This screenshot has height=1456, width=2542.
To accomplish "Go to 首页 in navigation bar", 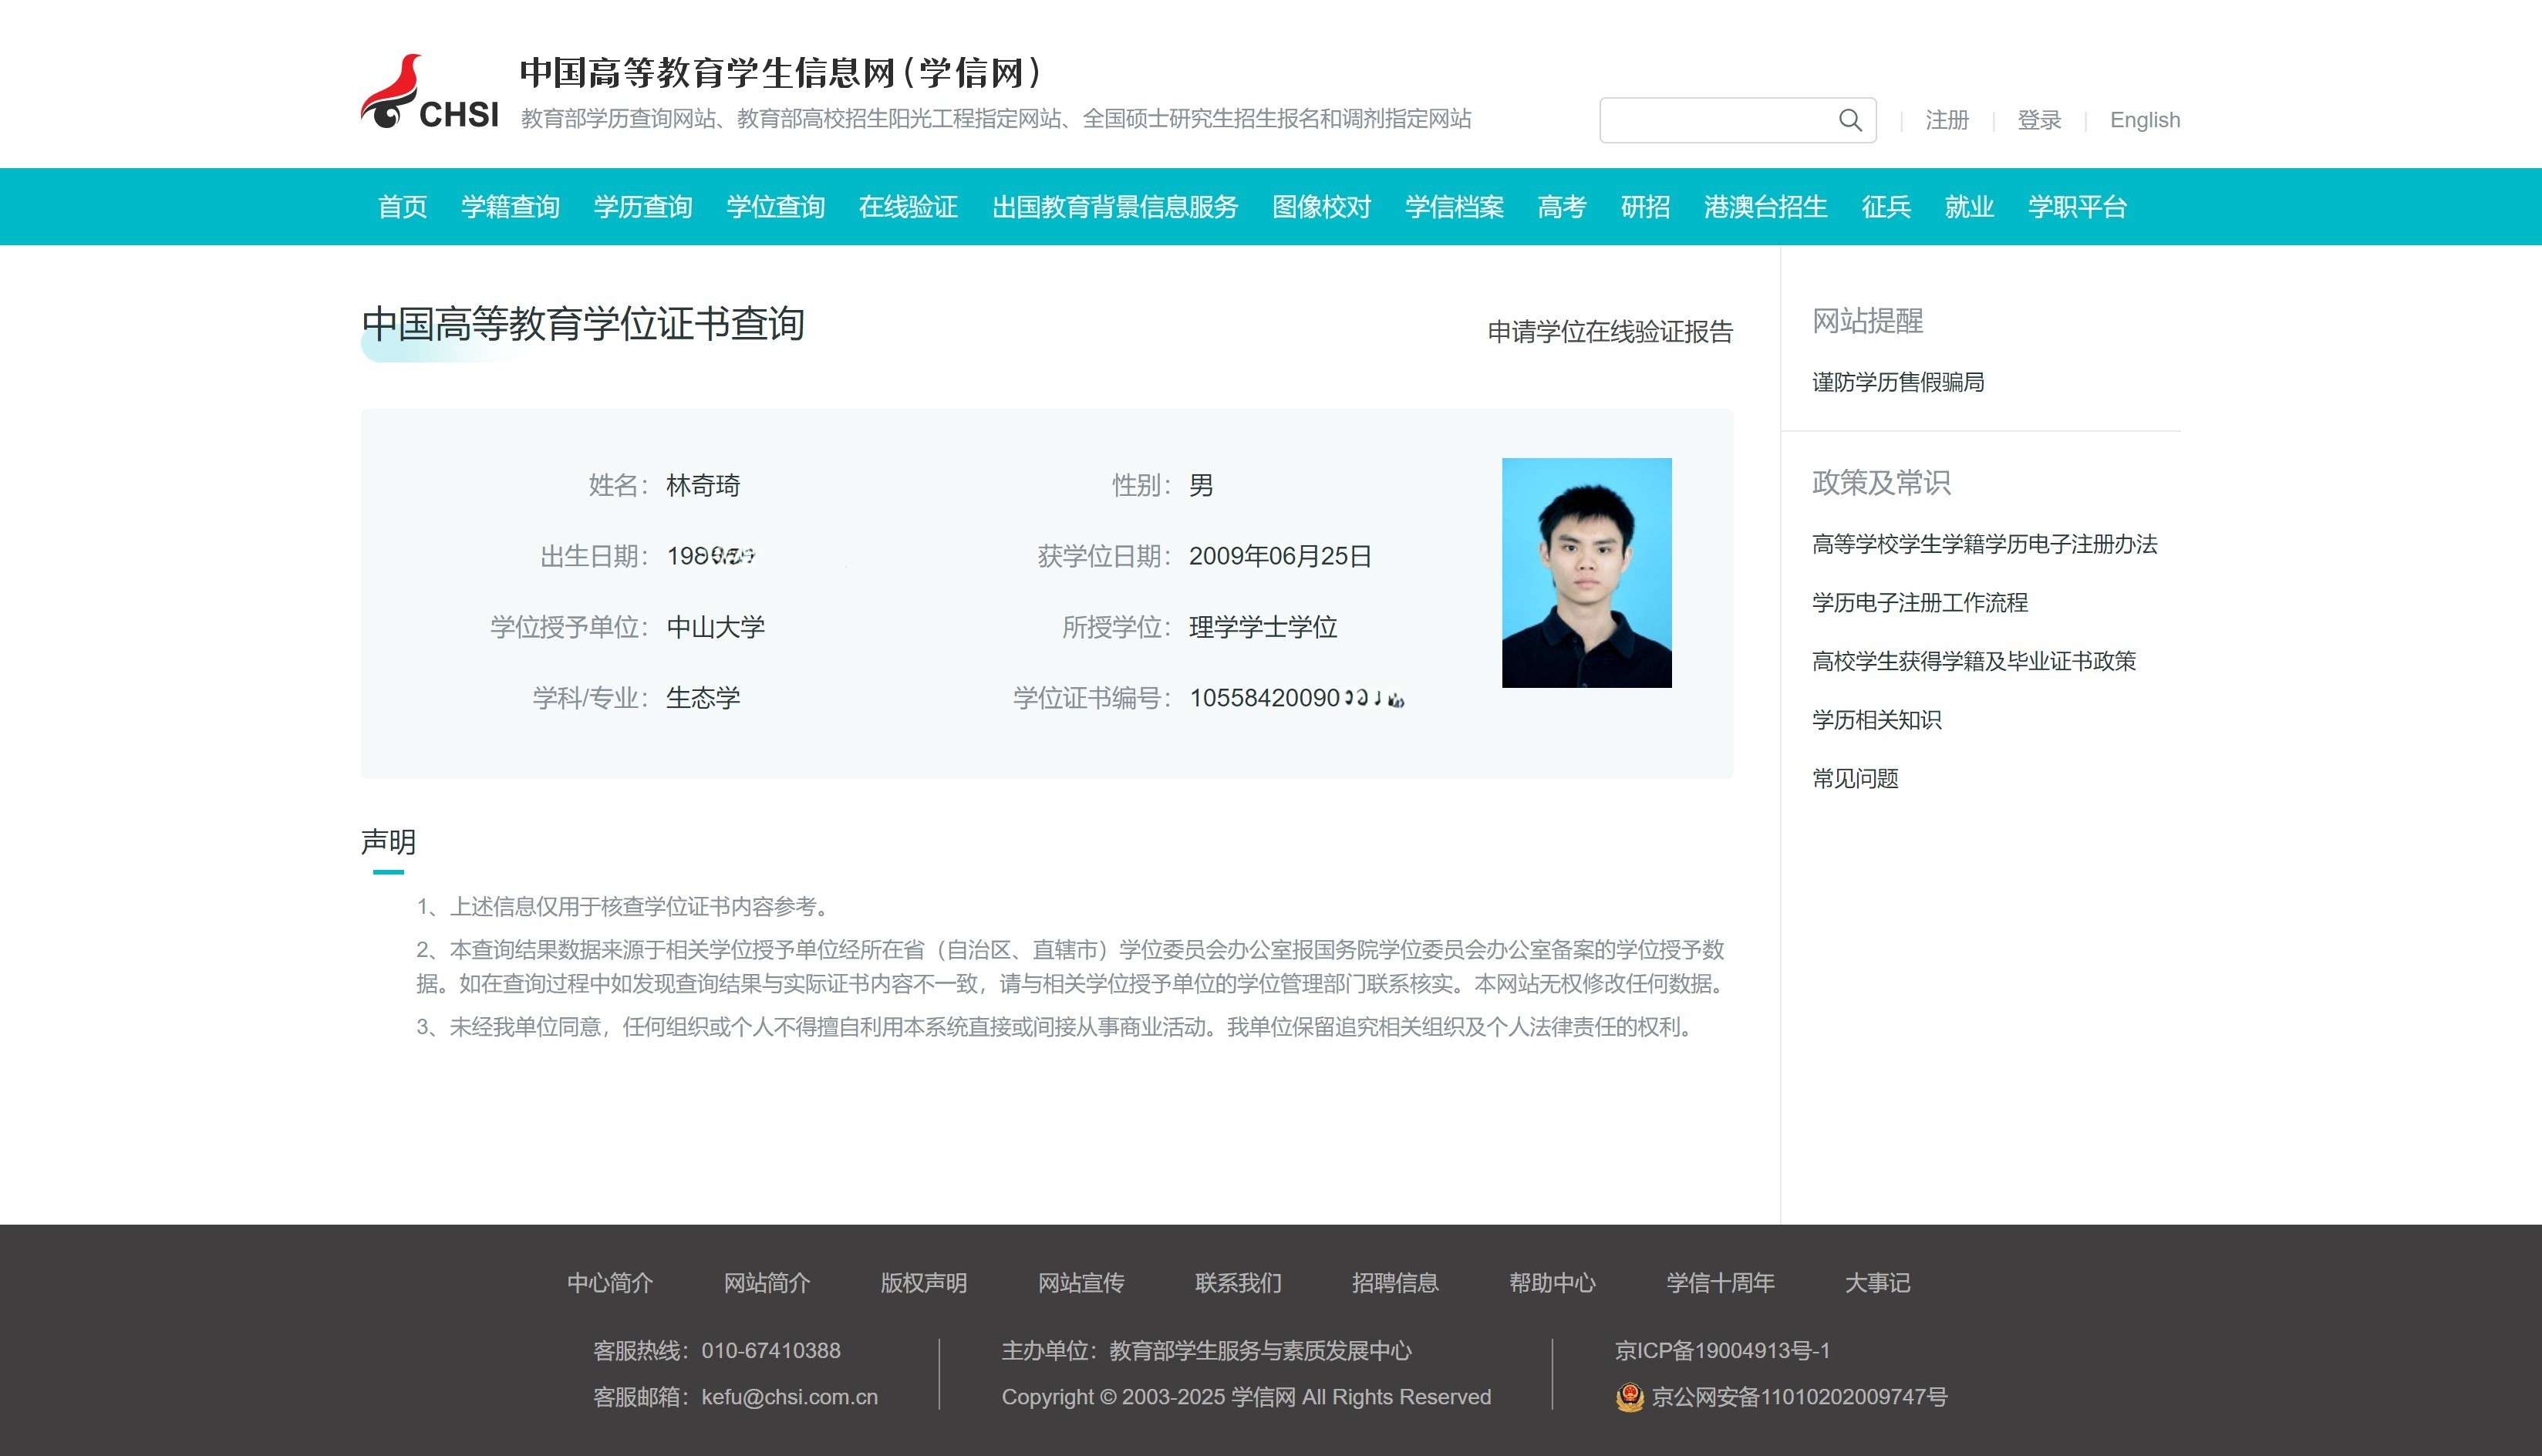I will tap(402, 207).
